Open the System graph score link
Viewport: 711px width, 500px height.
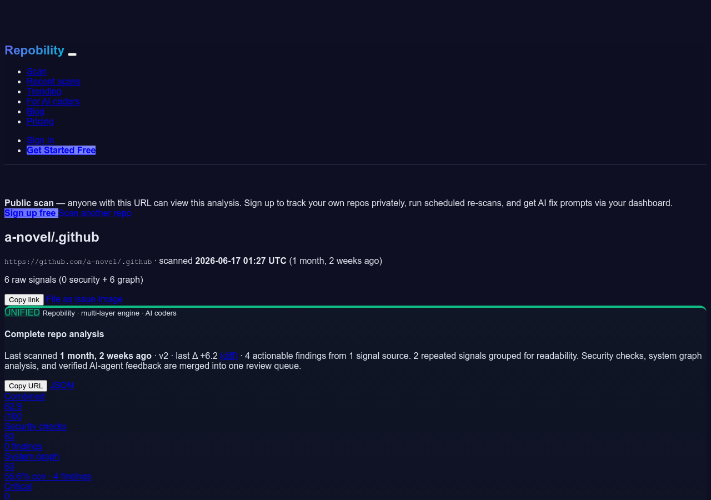pyautogui.click(x=48, y=466)
